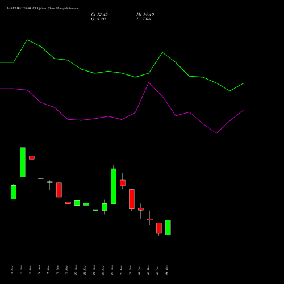
Task: Click the highest peak of the green indicator line
Action: coord(27,40)
